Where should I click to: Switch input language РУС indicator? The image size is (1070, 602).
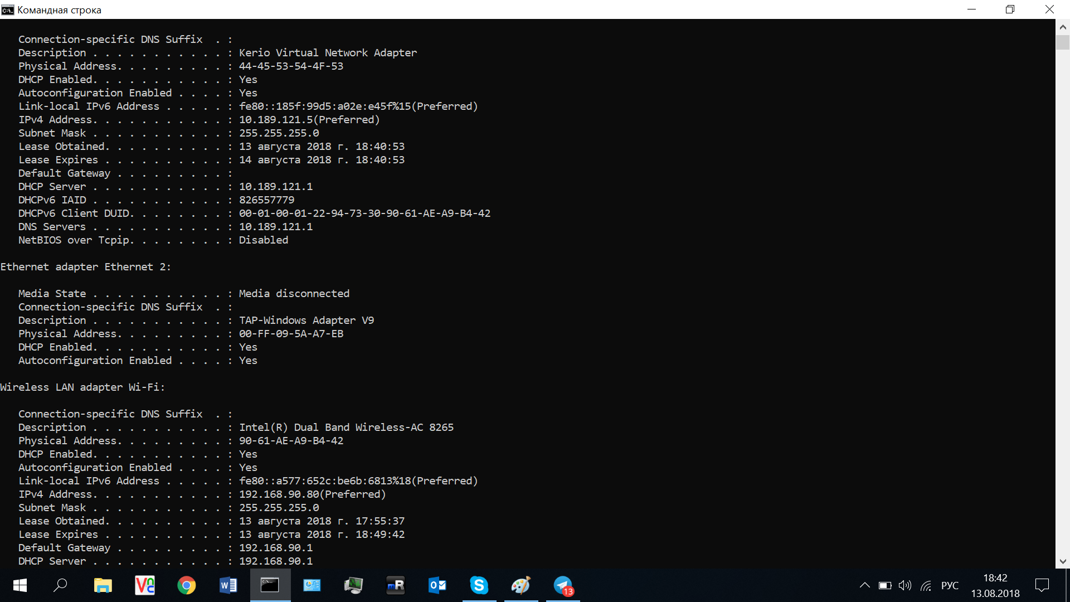click(x=950, y=585)
